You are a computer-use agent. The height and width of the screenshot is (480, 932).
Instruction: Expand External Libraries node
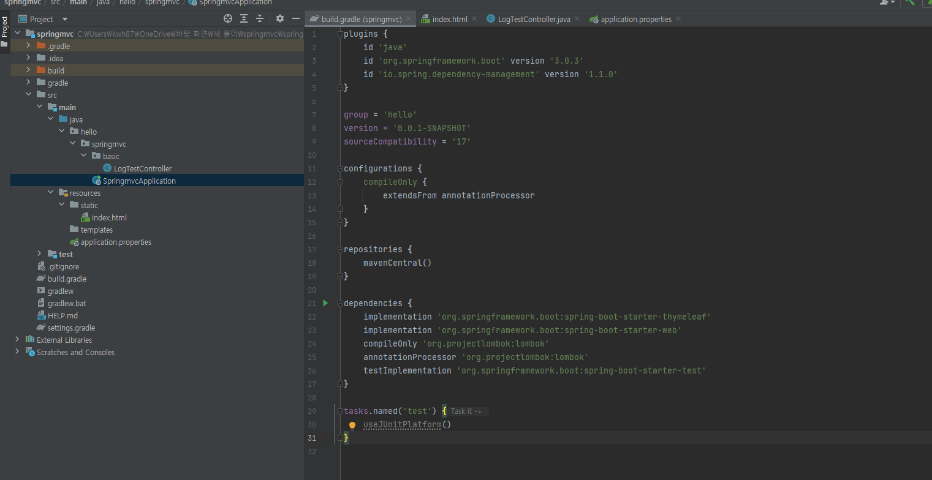coord(17,340)
